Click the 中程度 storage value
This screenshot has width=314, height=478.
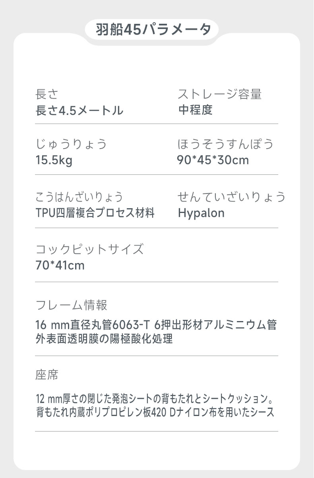195,110
